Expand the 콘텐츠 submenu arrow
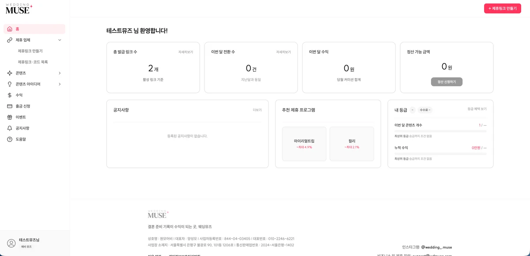The image size is (530, 256). [60, 73]
